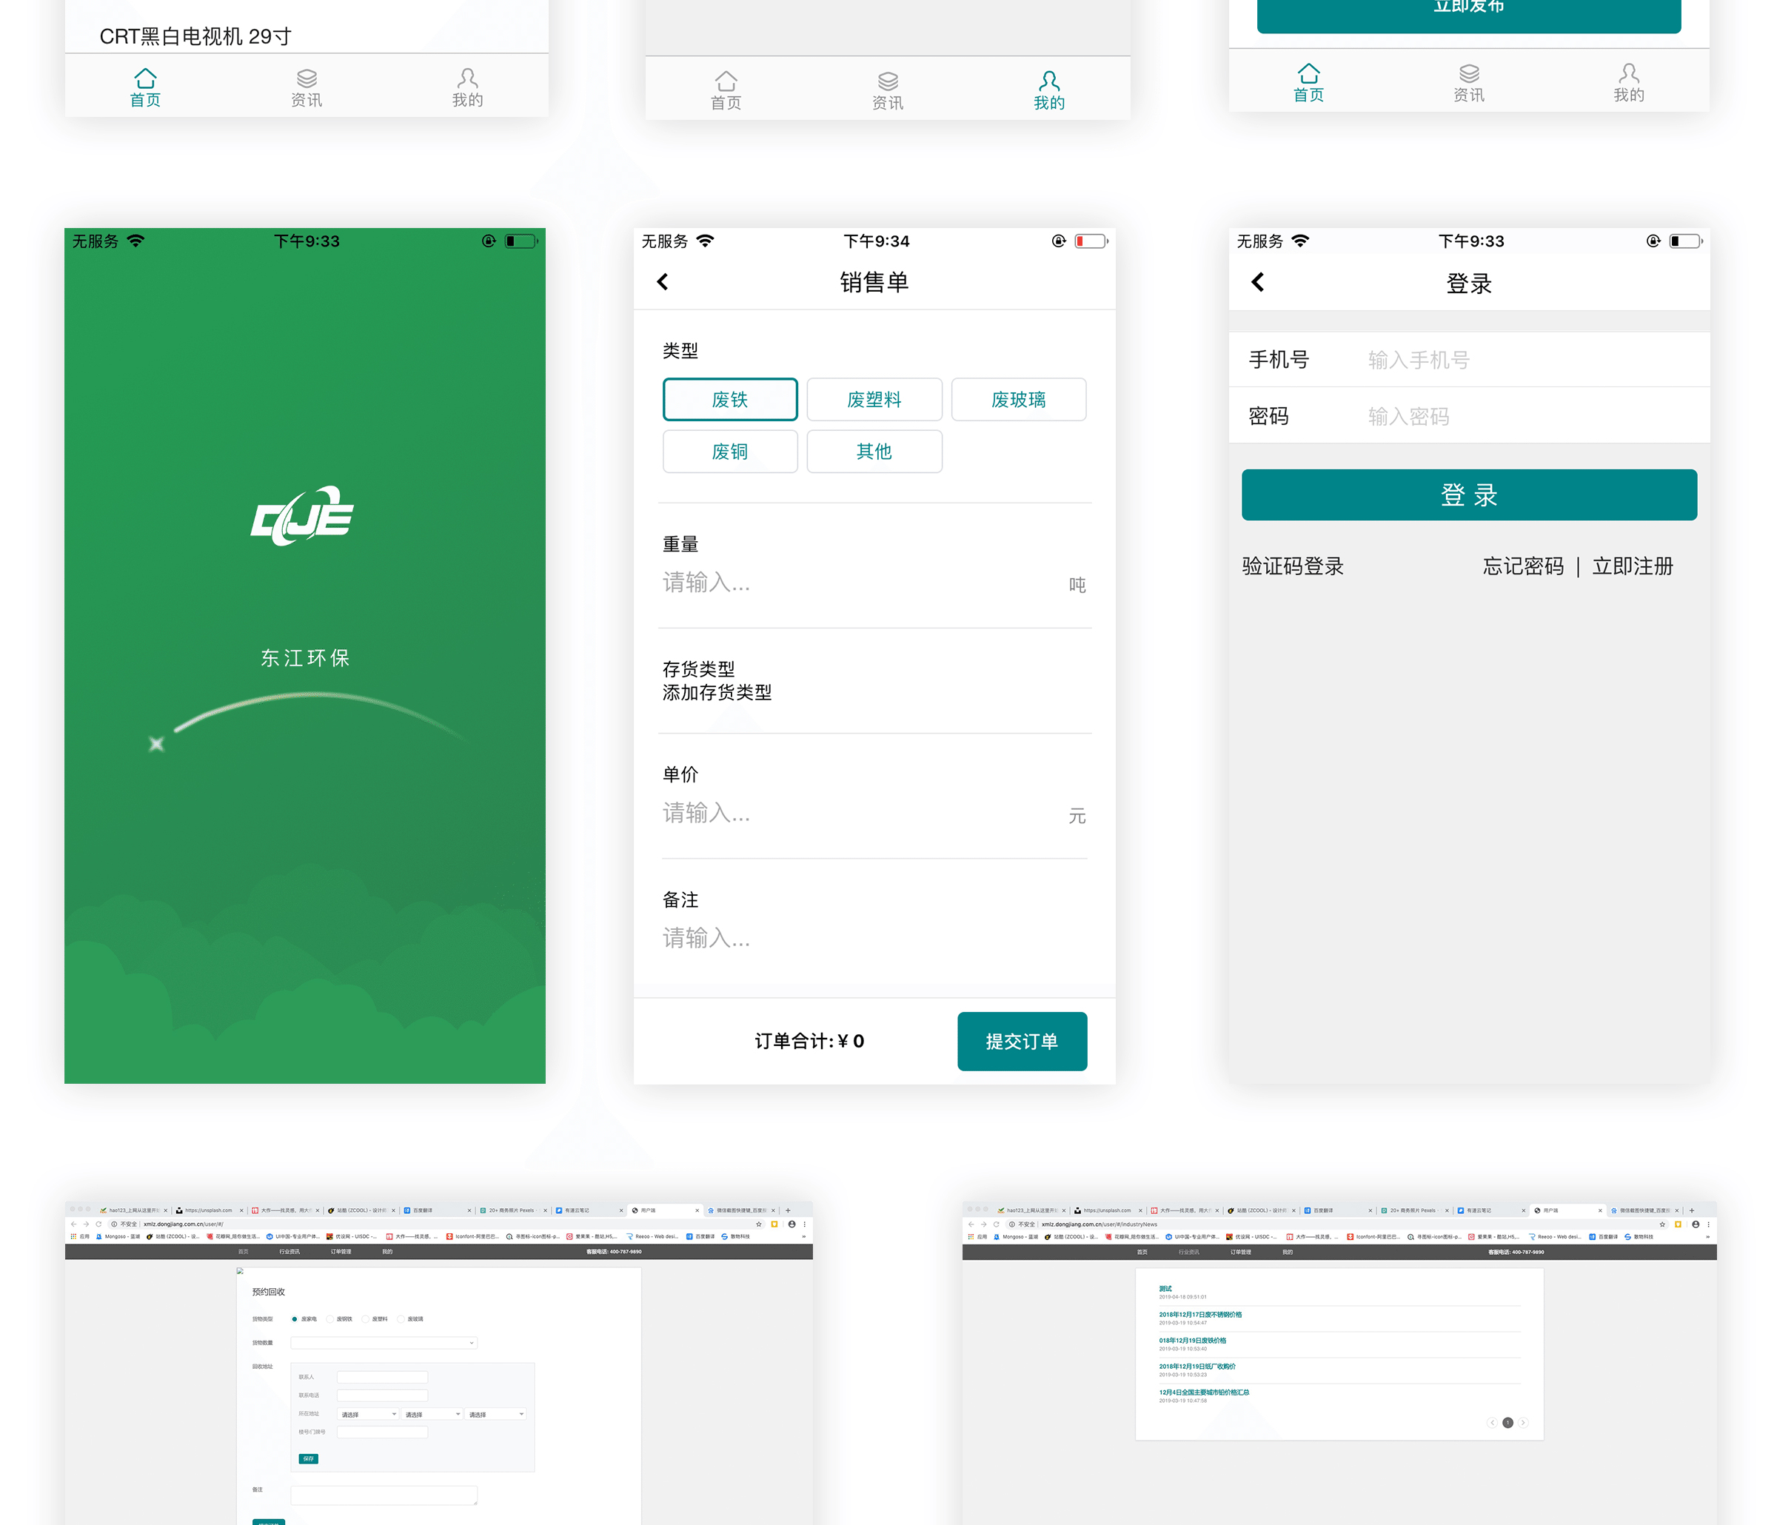Click next-page arrow in news list pagination

pos(1523,1423)
